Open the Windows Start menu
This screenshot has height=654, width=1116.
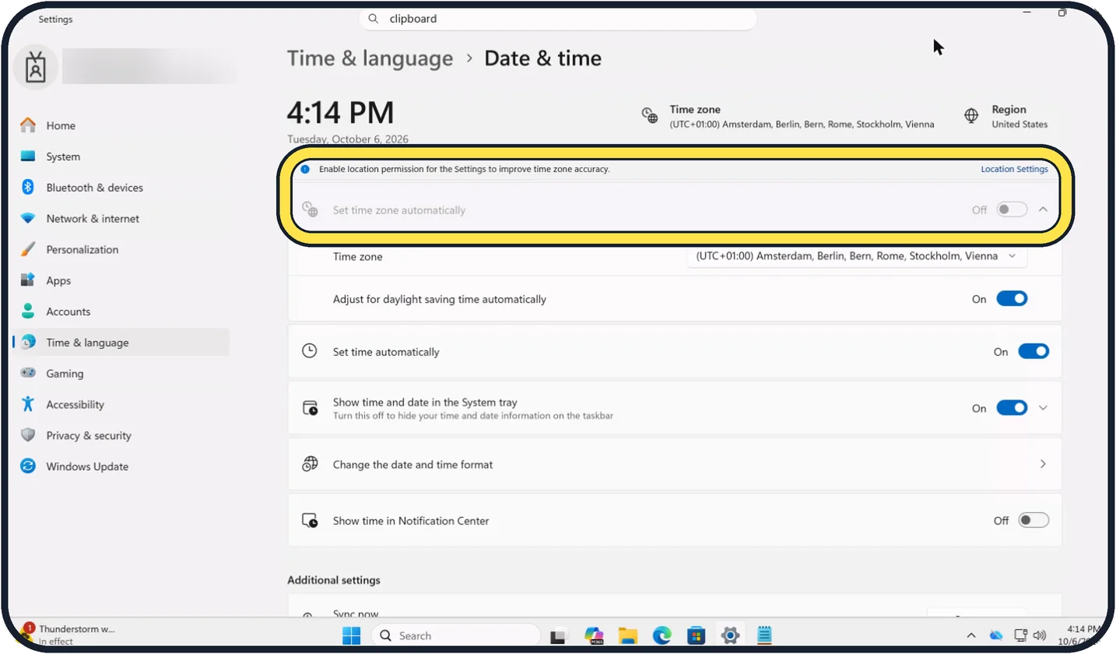(351, 635)
